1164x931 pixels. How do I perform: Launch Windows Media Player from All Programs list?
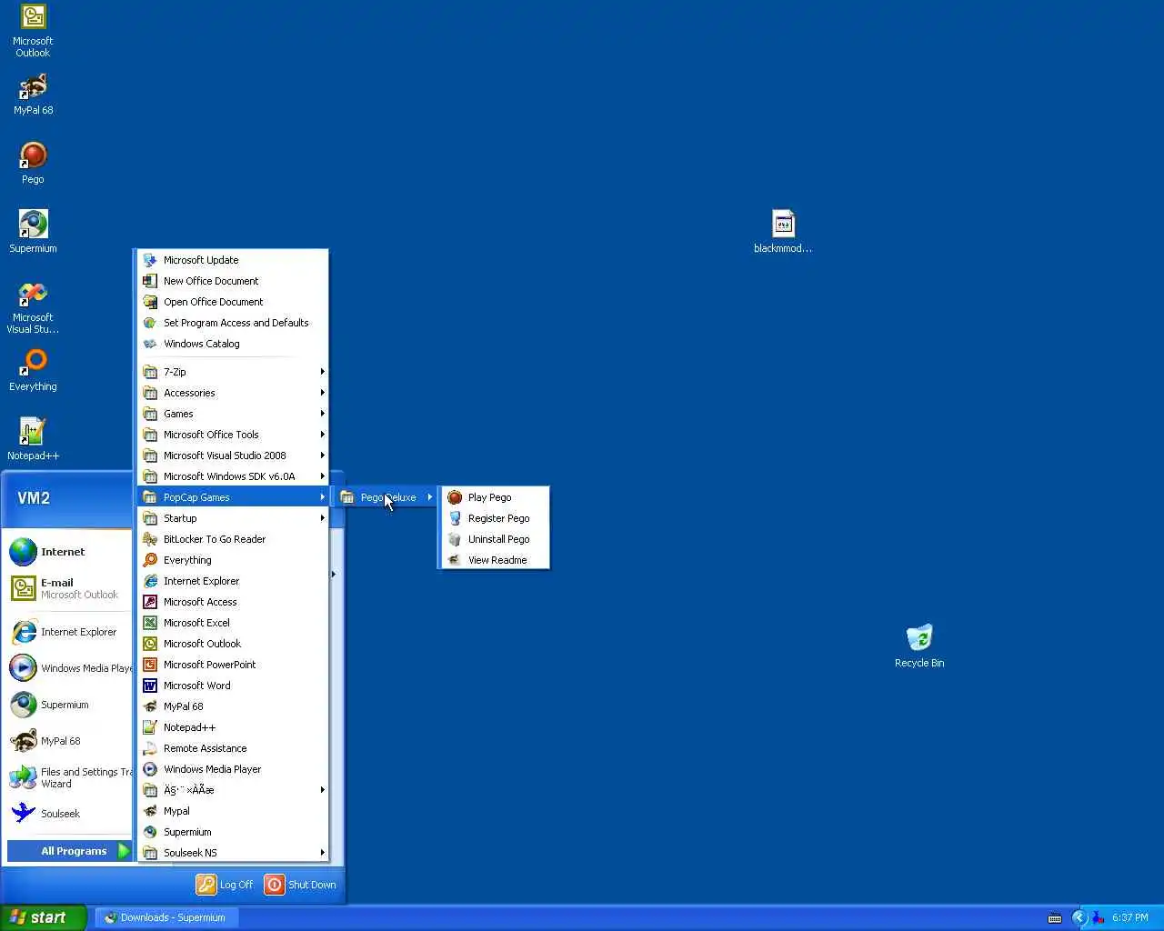point(233,769)
